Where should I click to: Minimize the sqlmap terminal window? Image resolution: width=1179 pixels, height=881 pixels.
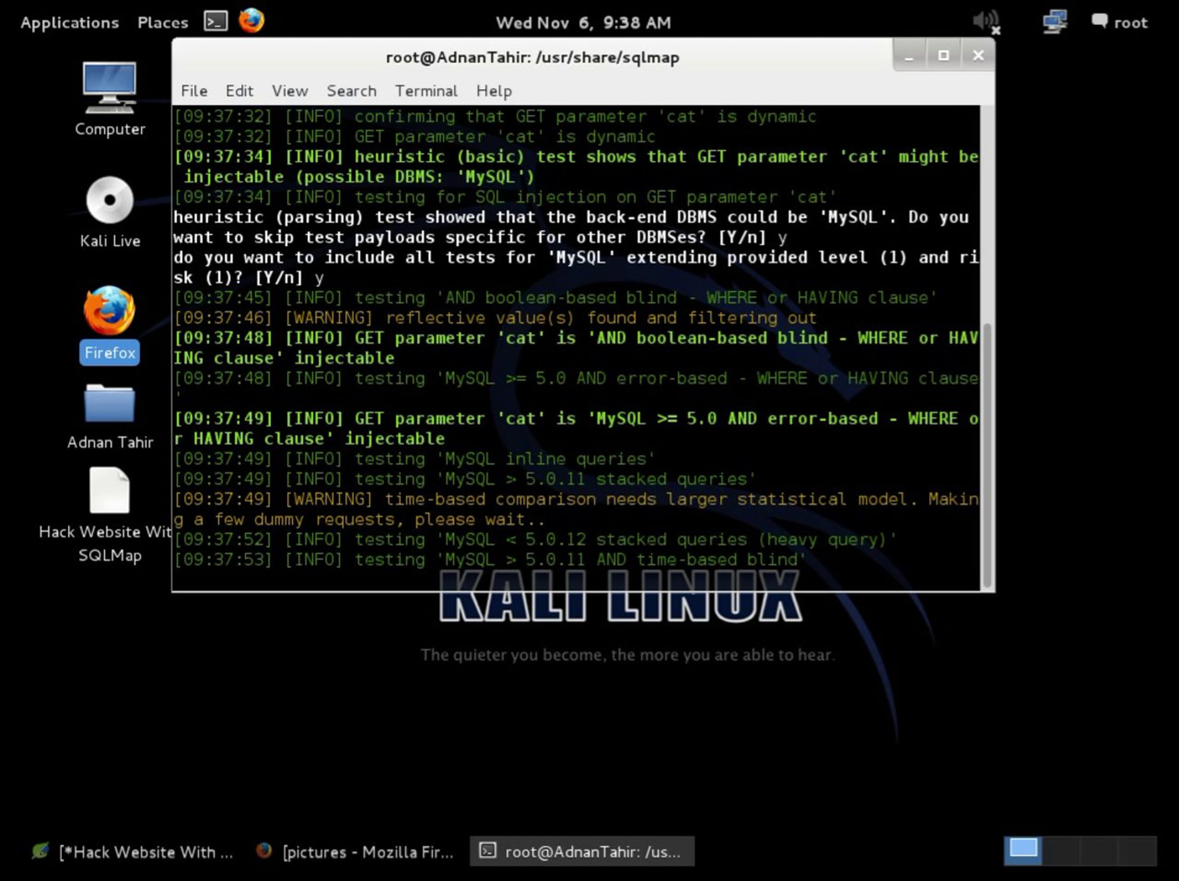pos(909,55)
